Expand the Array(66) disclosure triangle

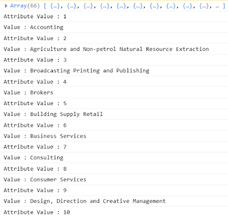pyautogui.click(x=6, y=6)
